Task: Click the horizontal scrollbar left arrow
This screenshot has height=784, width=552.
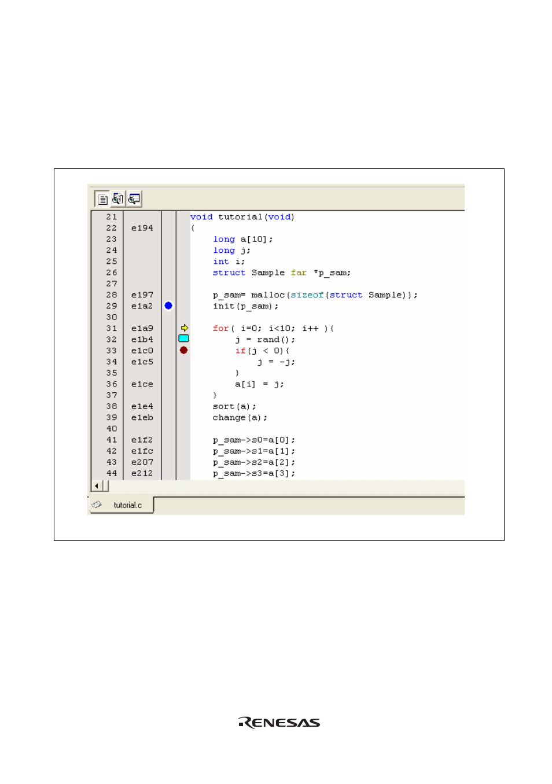Action: 97,486
